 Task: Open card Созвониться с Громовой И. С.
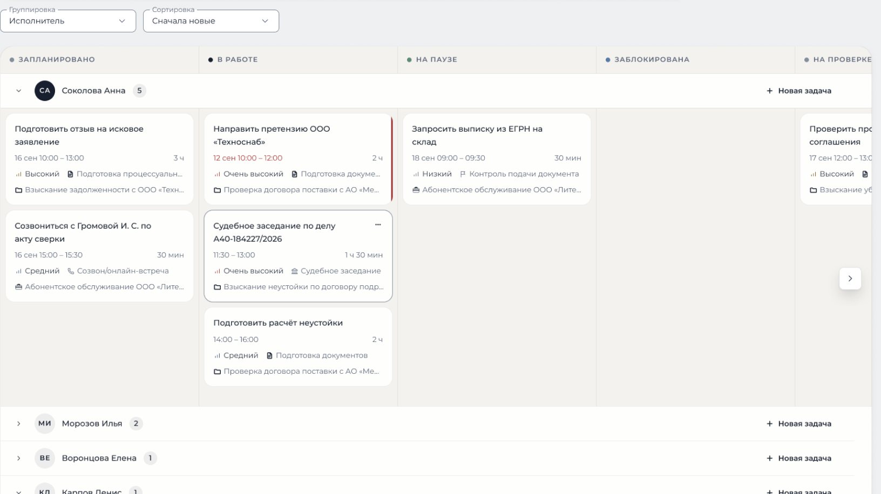pos(99,256)
